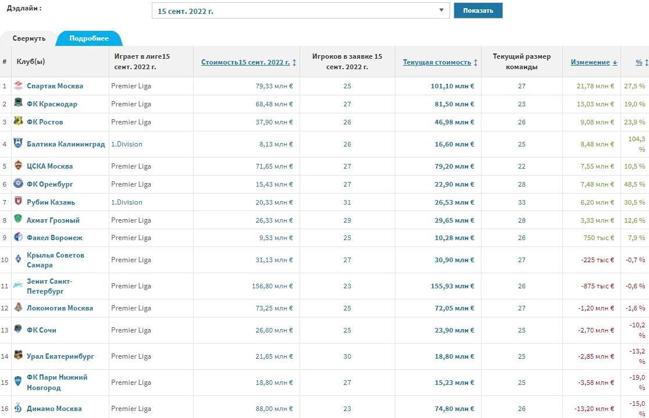Click the Ахмат Грозный club crest
649x418 pixels.
point(18,219)
